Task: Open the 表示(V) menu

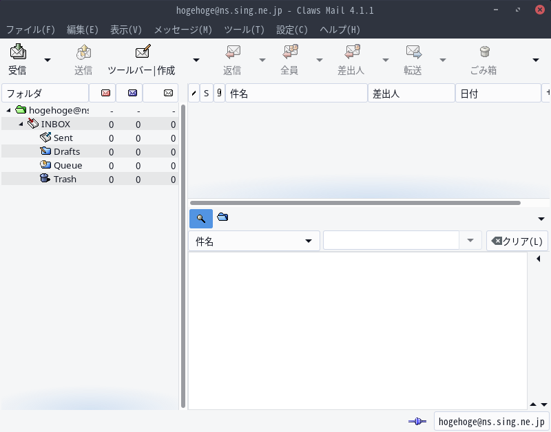Action: [126, 30]
